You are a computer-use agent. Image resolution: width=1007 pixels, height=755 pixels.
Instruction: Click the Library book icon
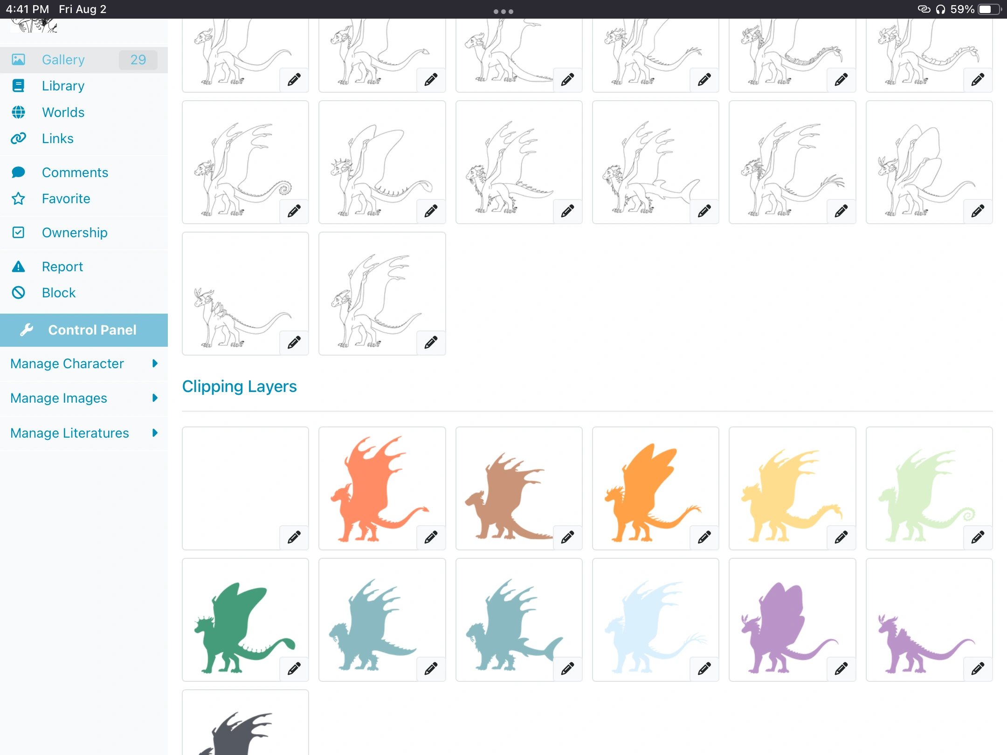18,86
